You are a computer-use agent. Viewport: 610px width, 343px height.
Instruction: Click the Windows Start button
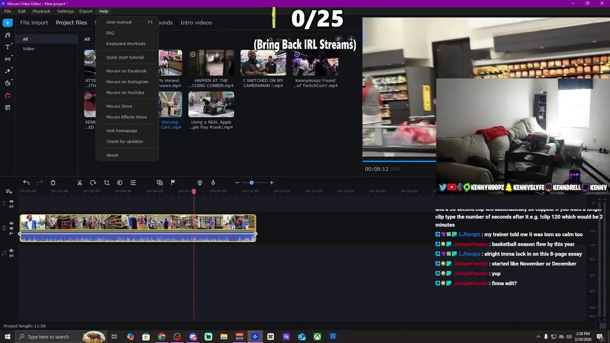[x=8, y=337]
